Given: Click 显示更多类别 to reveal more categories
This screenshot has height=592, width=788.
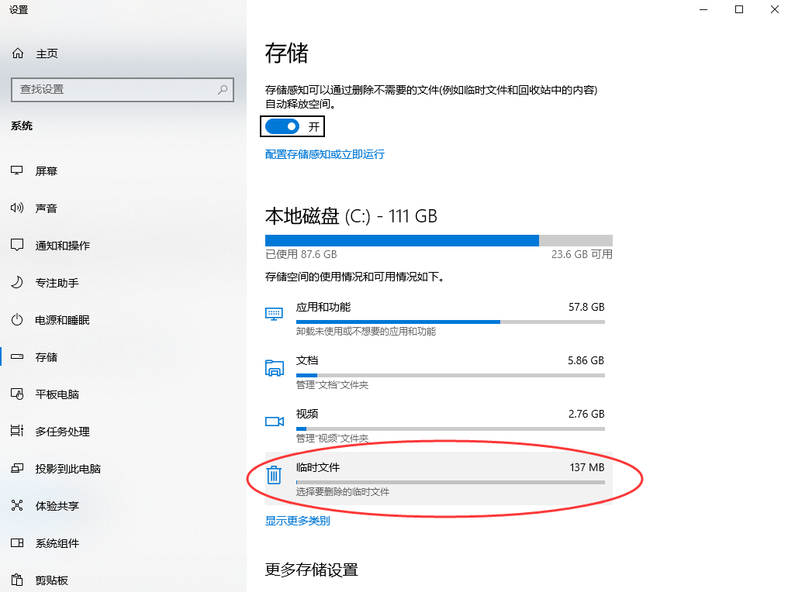Looking at the screenshot, I should (298, 520).
